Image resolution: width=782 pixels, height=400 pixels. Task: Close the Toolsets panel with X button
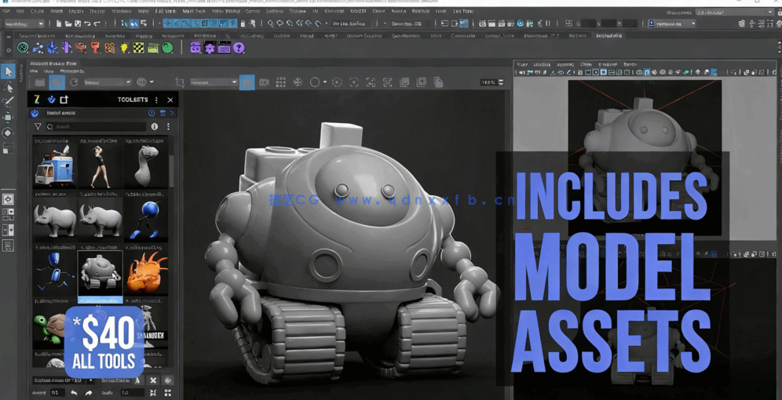pos(170,100)
